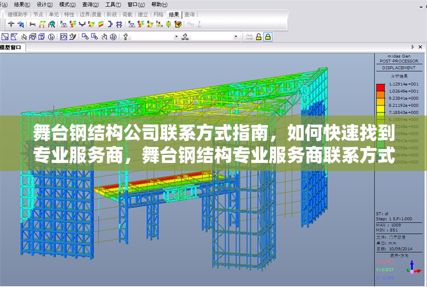Screen dimensions: 427x287
Task: Expand the model window triangle menu arrow
Action: point(413,48)
